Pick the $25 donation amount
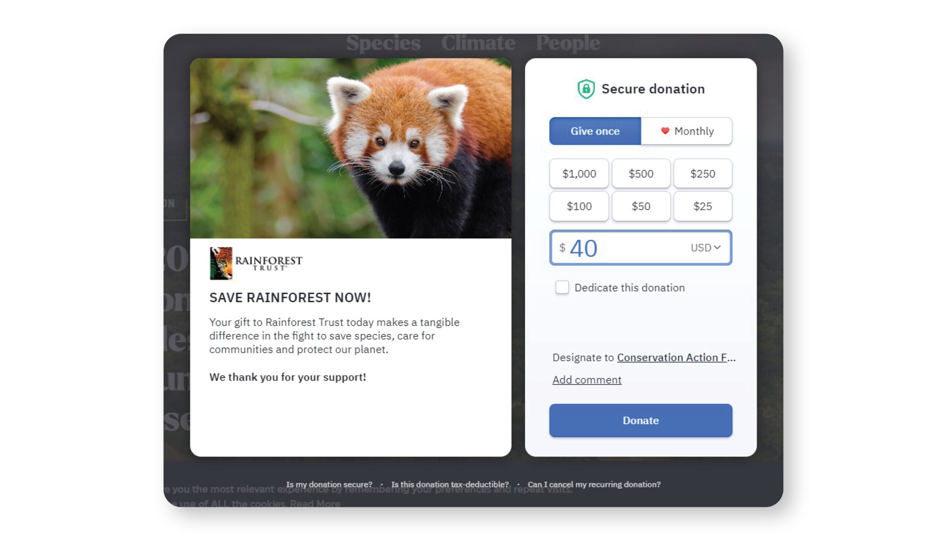947x541 pixels. coord(703,206)
